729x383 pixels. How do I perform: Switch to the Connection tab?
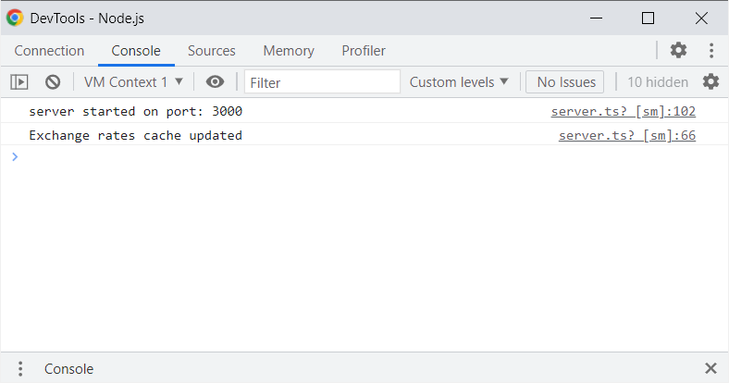click(x=49, y=51)
